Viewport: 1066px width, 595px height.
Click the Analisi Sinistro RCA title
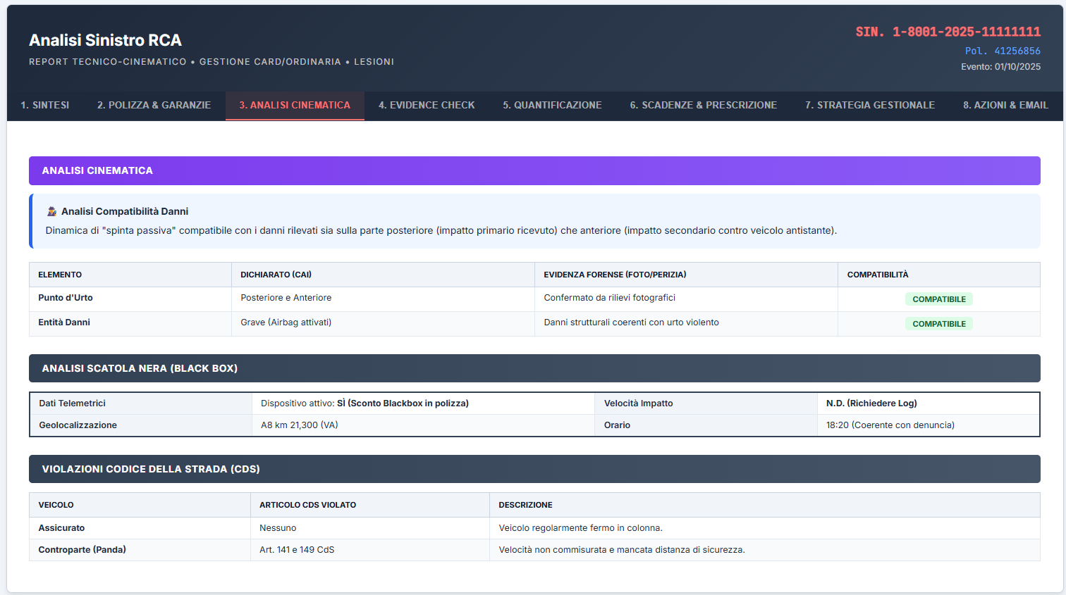coord(105,40)
